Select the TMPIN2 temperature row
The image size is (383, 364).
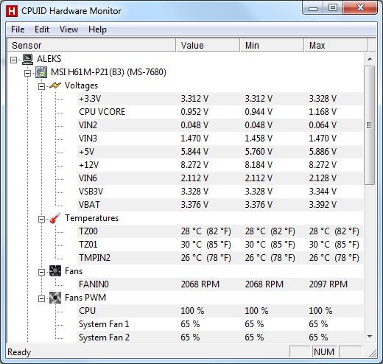coord(220,258)
